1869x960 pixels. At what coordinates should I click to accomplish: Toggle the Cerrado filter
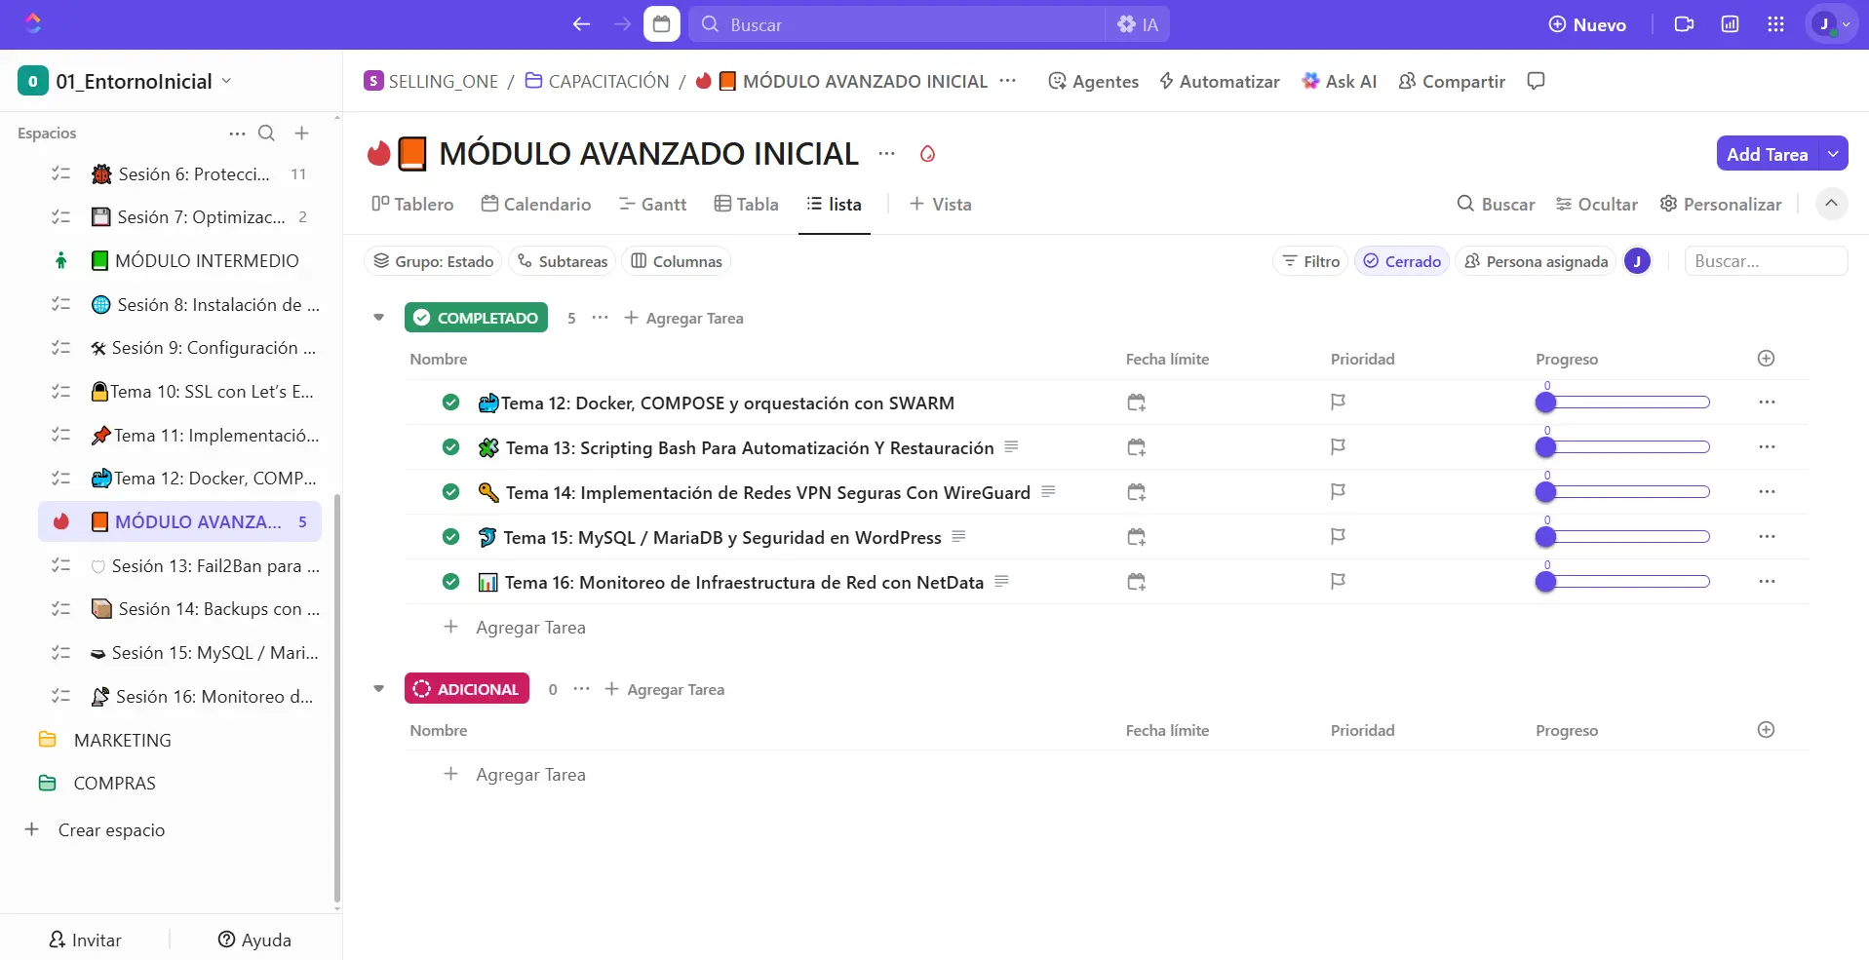(x=1402, y=261)
